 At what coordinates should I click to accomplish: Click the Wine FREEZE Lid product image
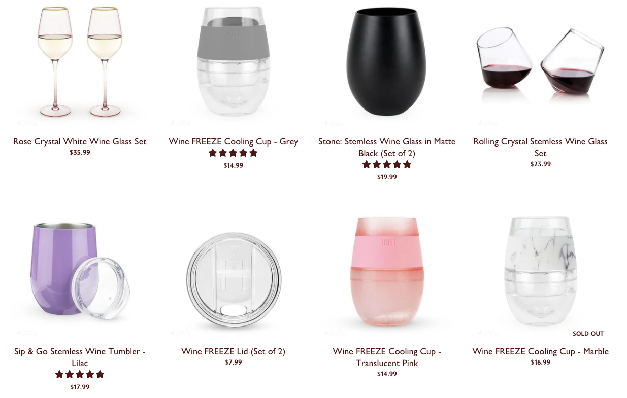pos(233,274)
